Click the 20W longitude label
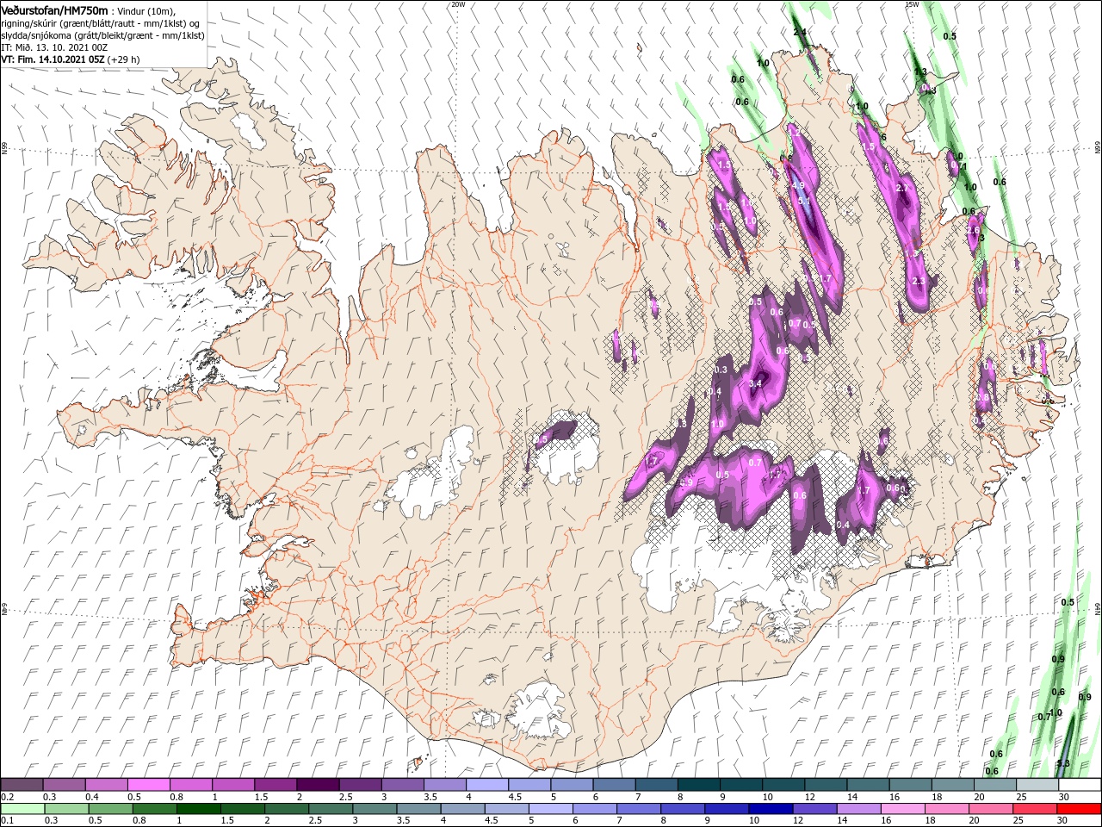1102x827 pixels. (x=458, y=4)
